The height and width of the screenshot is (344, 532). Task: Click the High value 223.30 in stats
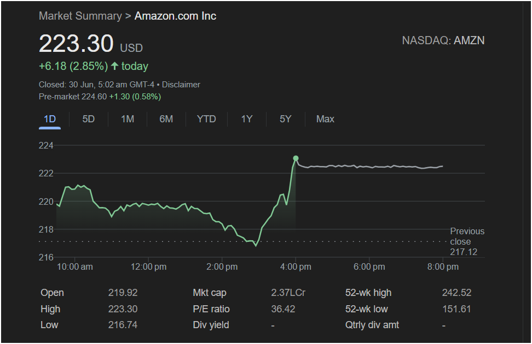coord(123,309)
